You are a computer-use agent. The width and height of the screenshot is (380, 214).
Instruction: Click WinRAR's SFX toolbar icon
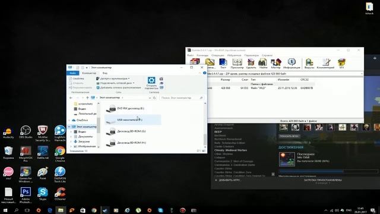click(341, 64)
